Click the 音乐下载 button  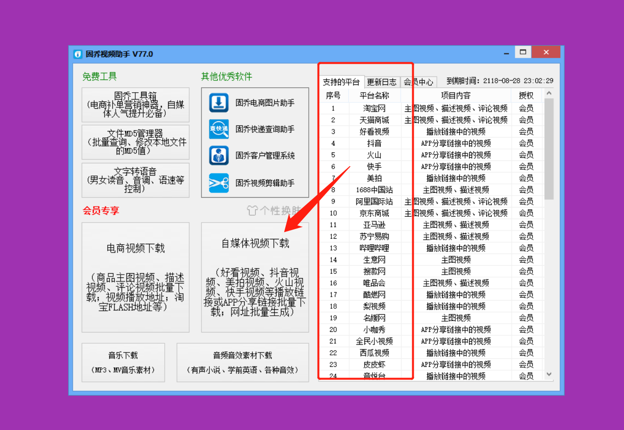coord(123,362)
